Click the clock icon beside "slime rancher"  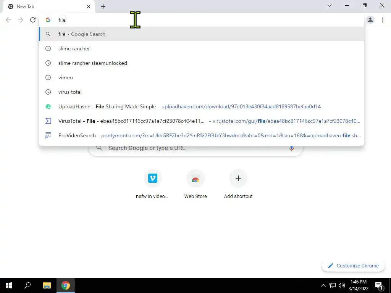[x=48, y=48]
